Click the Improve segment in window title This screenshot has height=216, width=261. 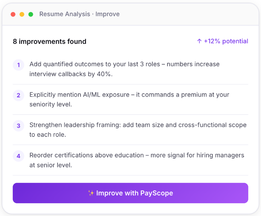pyautogui.click(x=108, y=14)
